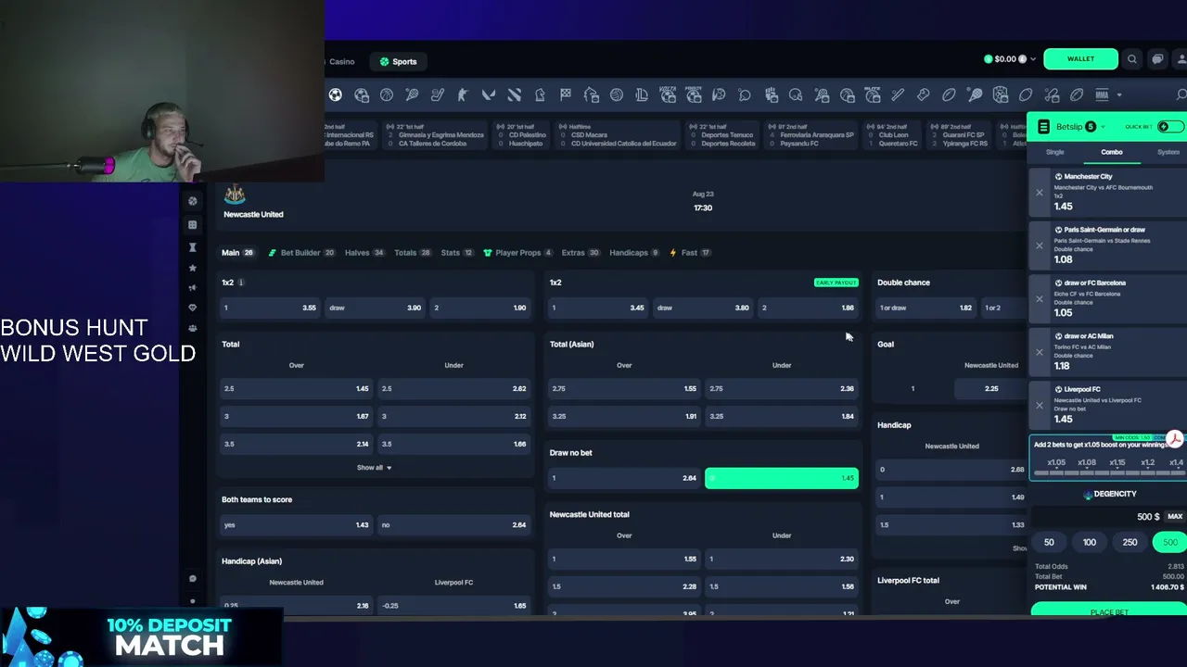The width and height of the screenshot is (1187, 667).
Task: Select preset stake 100
Action: click(1090, 543)
